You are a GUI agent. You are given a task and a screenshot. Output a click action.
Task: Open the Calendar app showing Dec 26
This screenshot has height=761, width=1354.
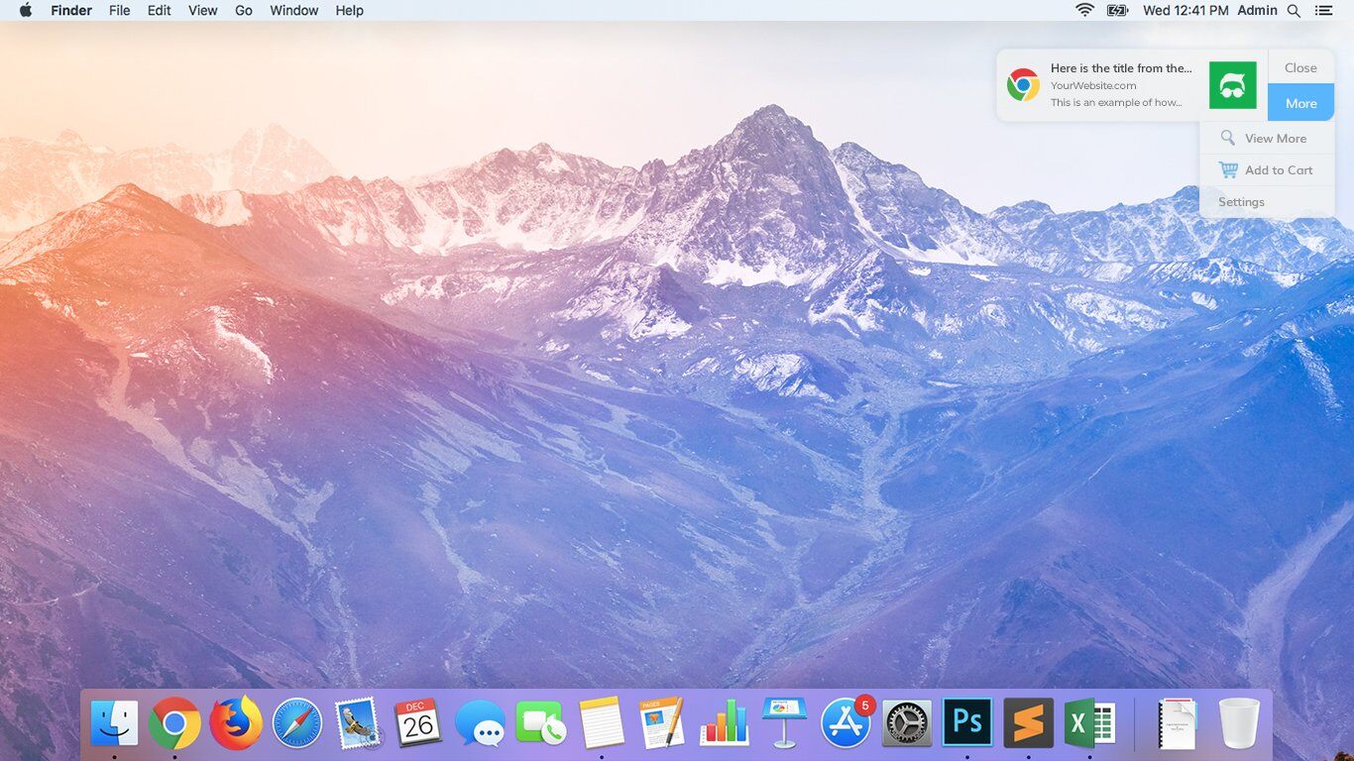click(418, 723)
